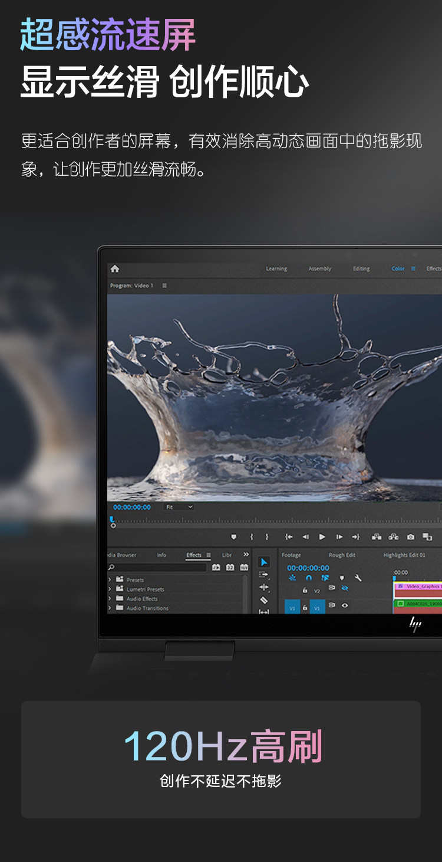Select the Track Select Forward tool
The width and height of the screenshot is (442, 862).
[264, 575]
